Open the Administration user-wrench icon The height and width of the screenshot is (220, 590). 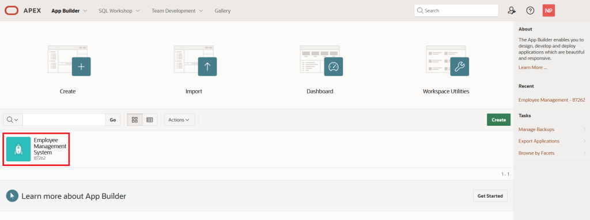(512, 10)
